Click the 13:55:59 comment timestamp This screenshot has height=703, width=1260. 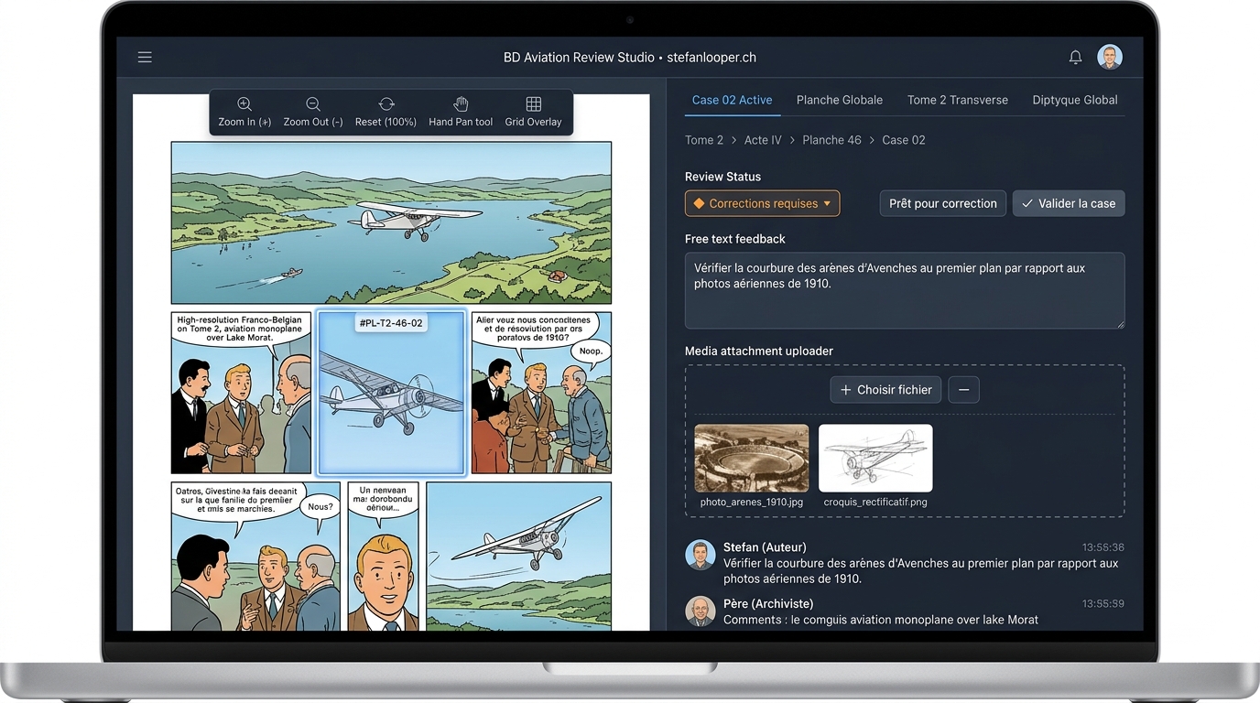1102,604
